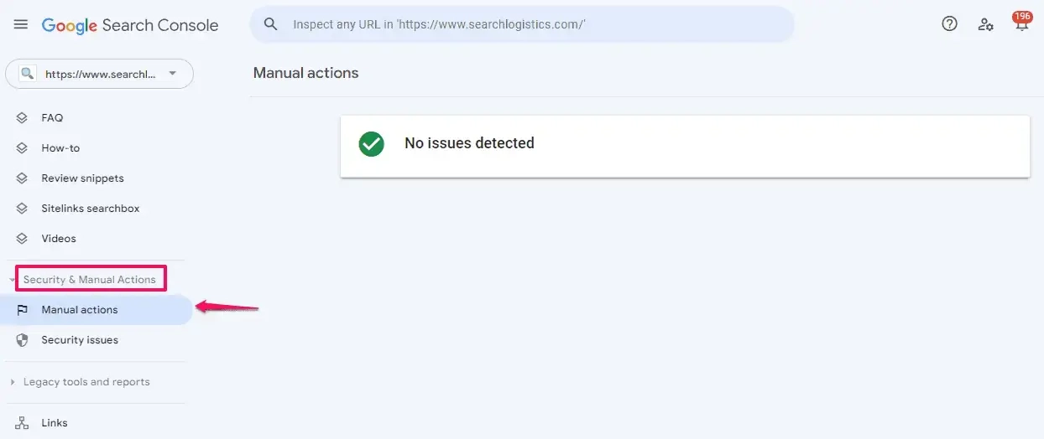Click the Inspect any URL search field
Screen dimensions: 1044x439
pyautogui.click(x=522, y=24)
